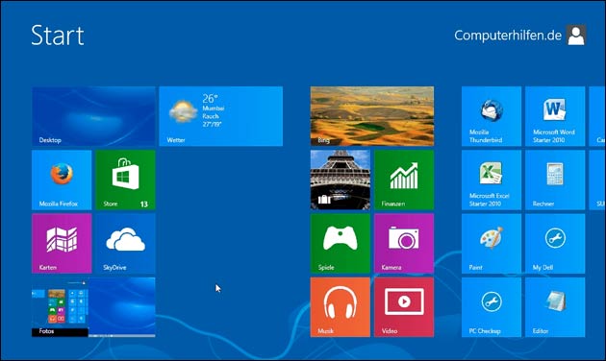
Task: Open the Video tile
Action: 404,307
